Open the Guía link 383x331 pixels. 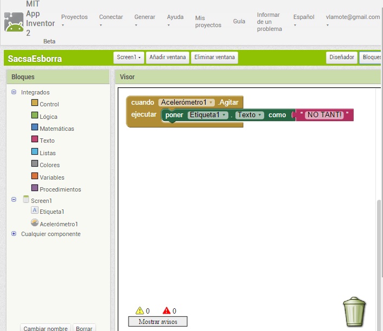[x=239, y=21]
